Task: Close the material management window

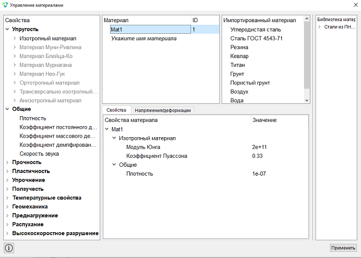Action: point(356,5)
